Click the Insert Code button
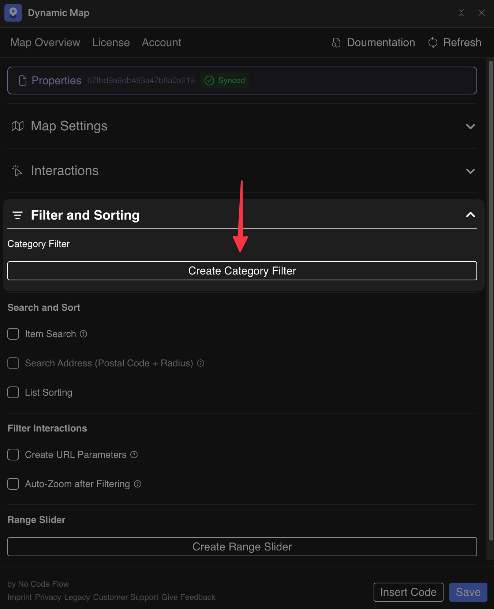 [408, 592]
